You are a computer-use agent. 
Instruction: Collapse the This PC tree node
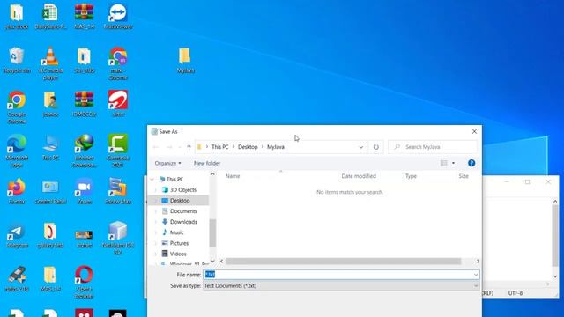(152, 179)
